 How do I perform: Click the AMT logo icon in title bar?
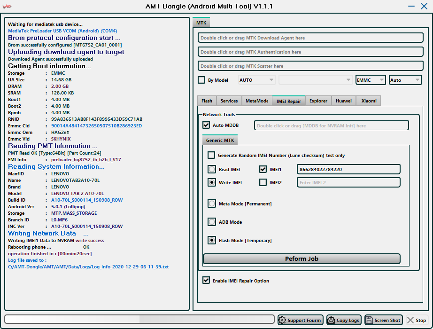coord(8,6)
